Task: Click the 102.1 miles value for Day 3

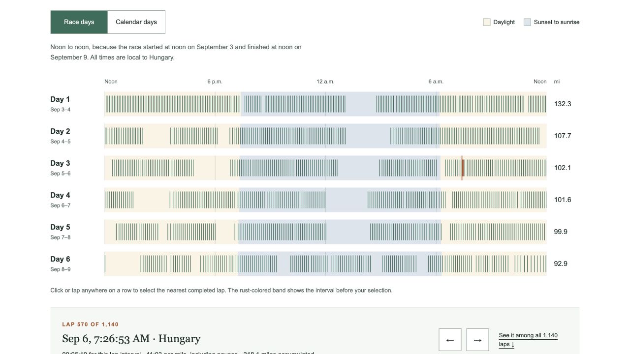Action: [563, 168]
